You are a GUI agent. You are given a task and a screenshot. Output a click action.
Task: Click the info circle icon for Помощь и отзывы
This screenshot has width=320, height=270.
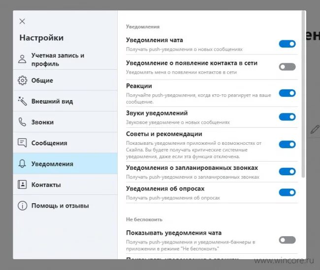click(22, 206)
